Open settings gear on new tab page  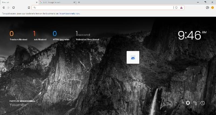click(188, 103)
